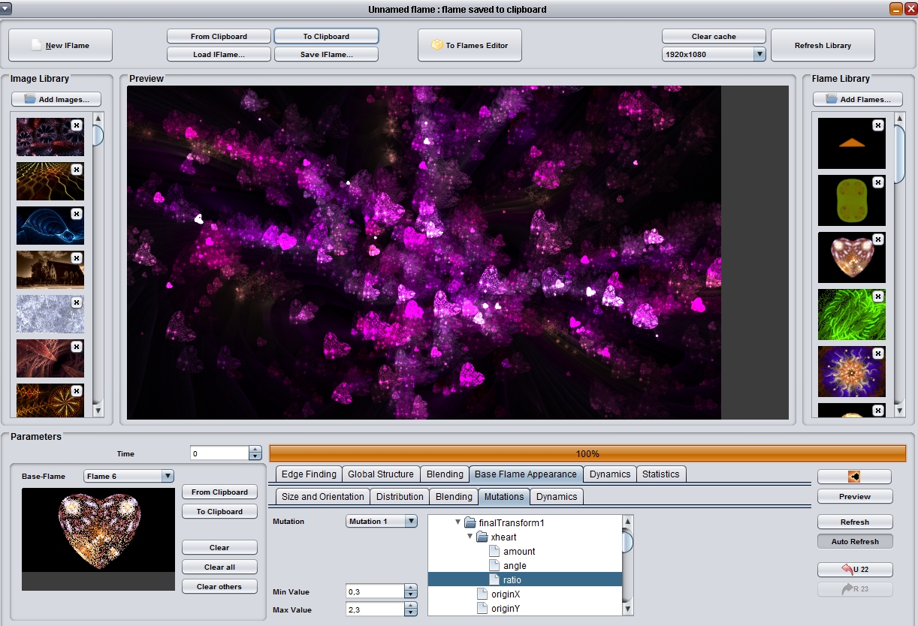The height and width of the screenshot is (626, 918).
Task: Send flame To Flames Editor
Action: point(470,45)
